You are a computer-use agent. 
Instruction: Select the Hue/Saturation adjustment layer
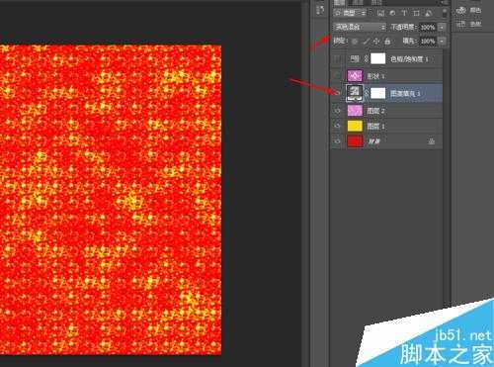[387, 59]
